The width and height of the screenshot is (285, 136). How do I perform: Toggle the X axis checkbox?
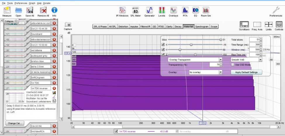pos(163,44)
